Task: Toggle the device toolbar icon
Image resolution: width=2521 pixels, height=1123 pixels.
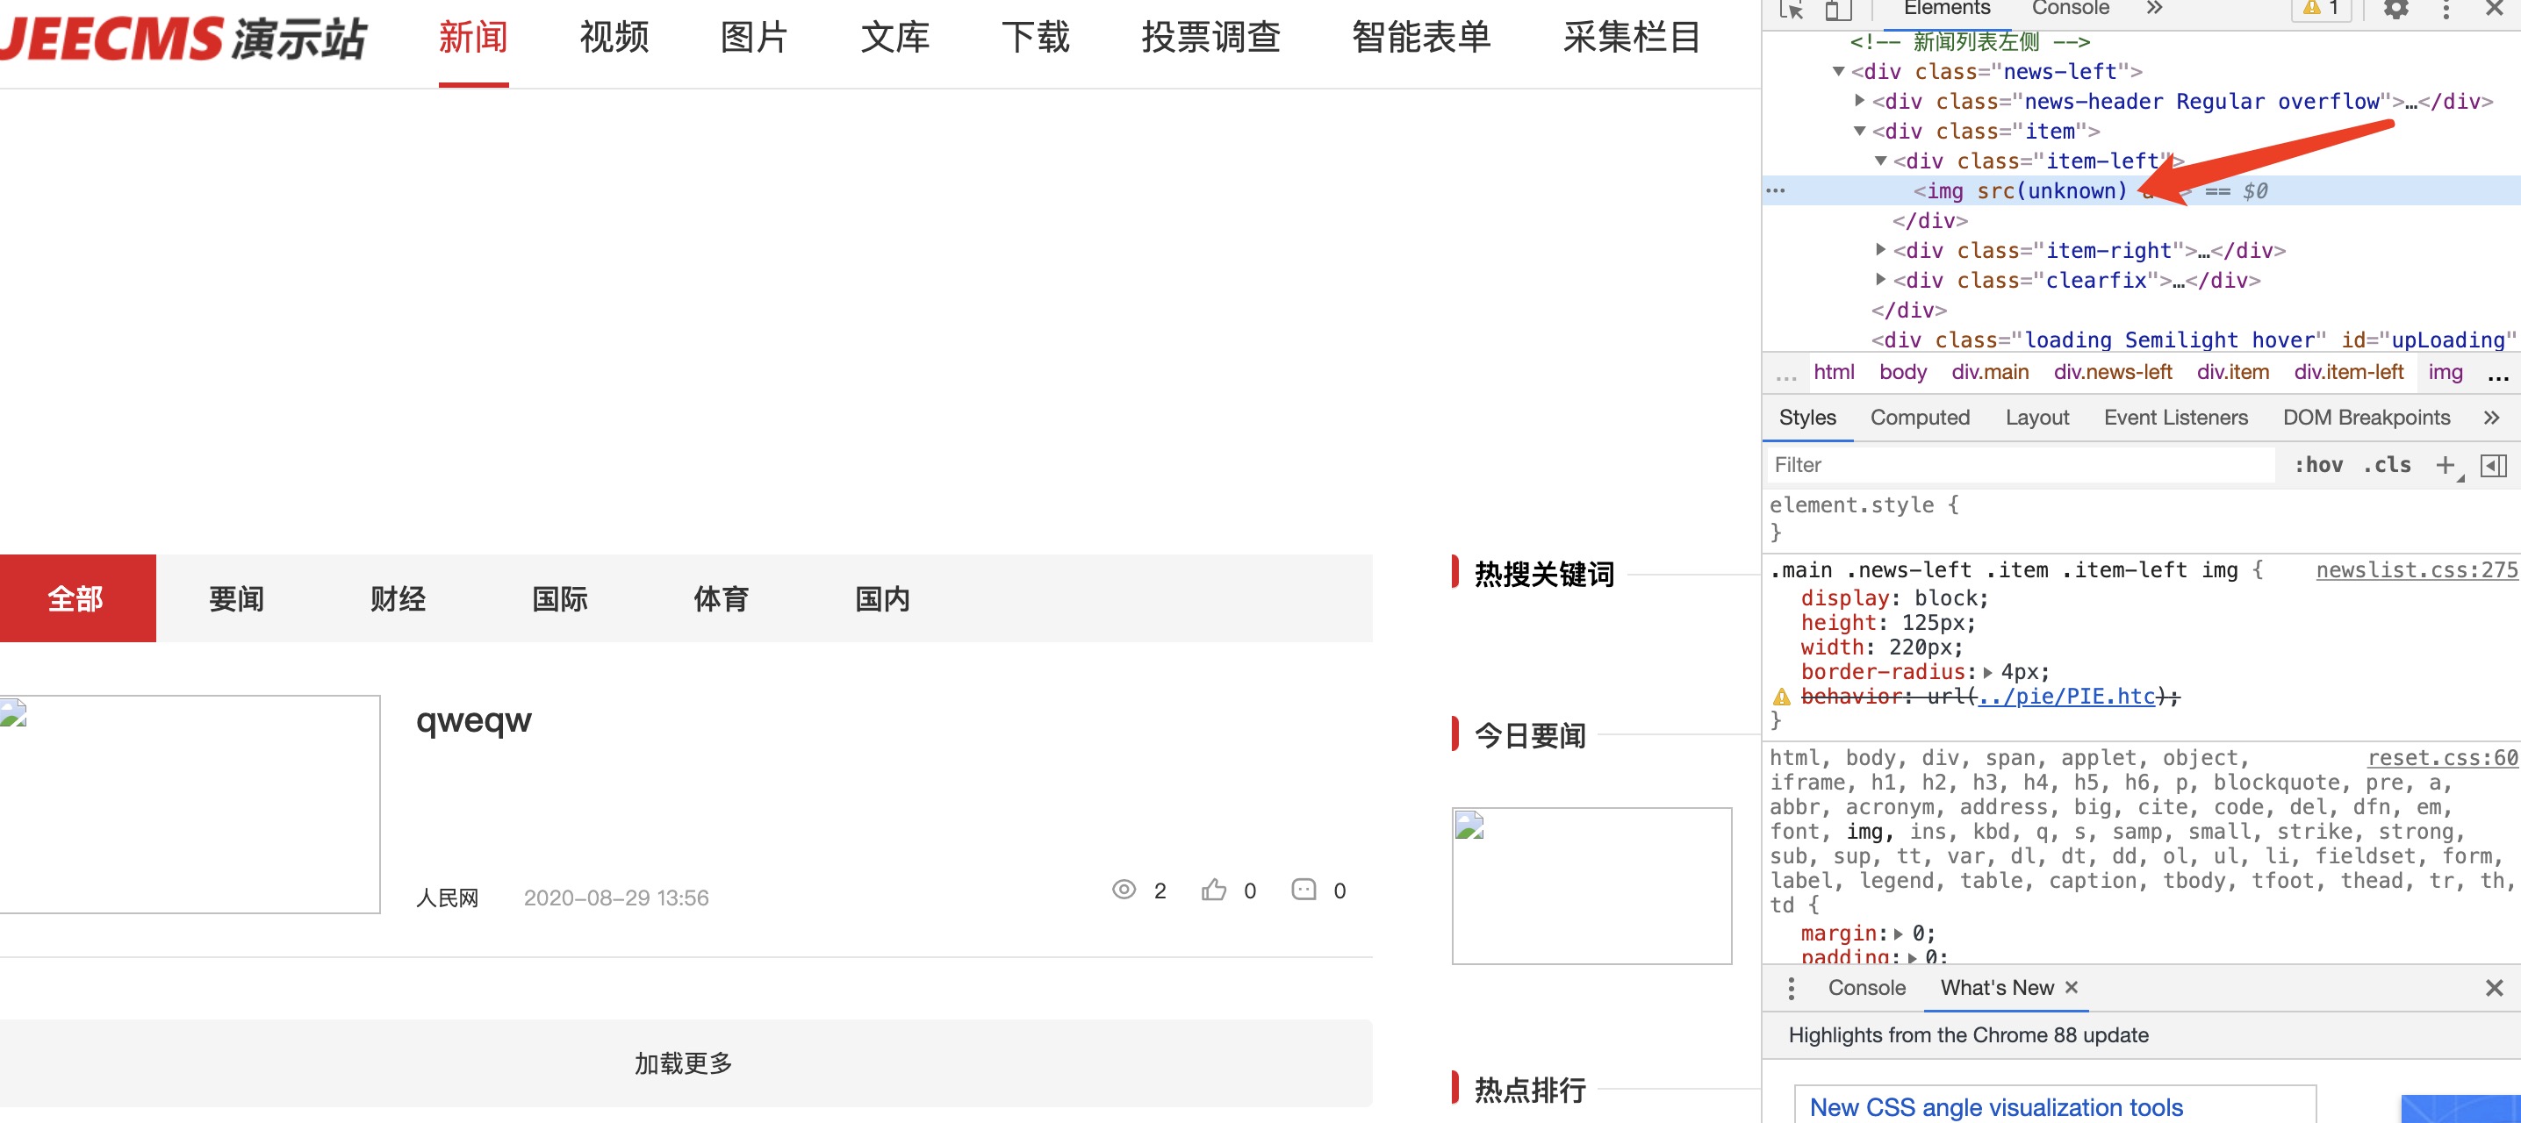Action: (1838, 10)
